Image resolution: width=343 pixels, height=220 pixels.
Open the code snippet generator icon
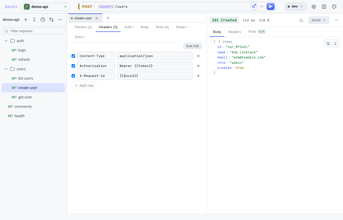(262, 6)
